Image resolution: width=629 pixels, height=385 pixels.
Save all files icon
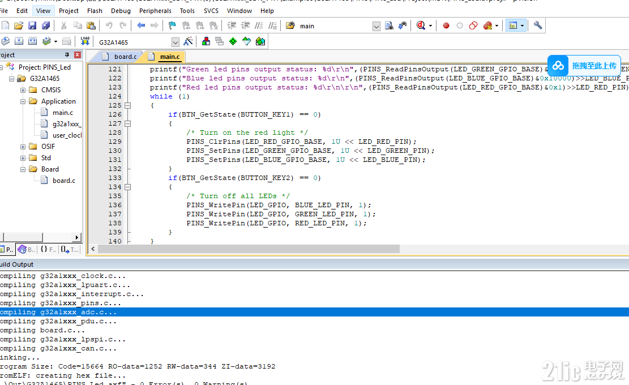(46, 25)
